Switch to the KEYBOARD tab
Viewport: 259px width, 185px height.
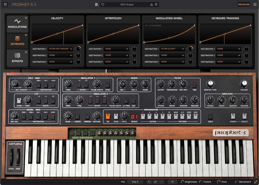tap(17, 41)
